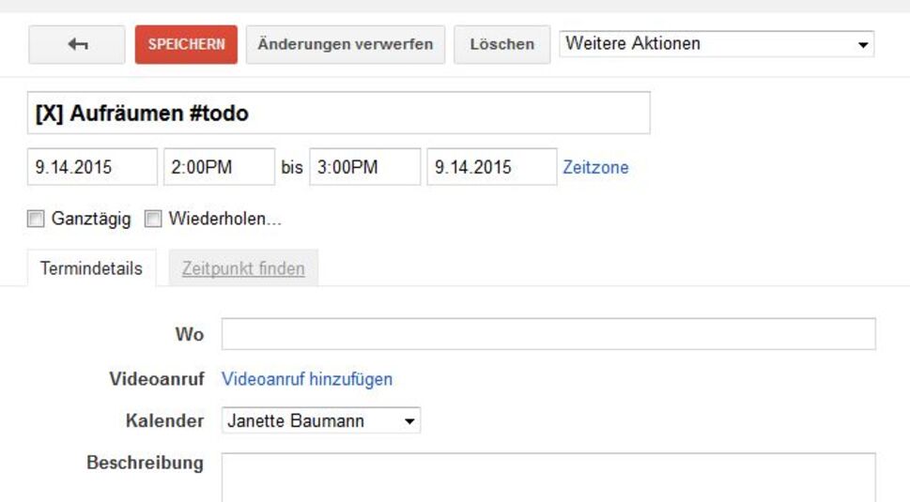Click the dropdown arrow of Weitere Aktionen
Viewport: 910px width, 502px height.
tap(863, 45)
